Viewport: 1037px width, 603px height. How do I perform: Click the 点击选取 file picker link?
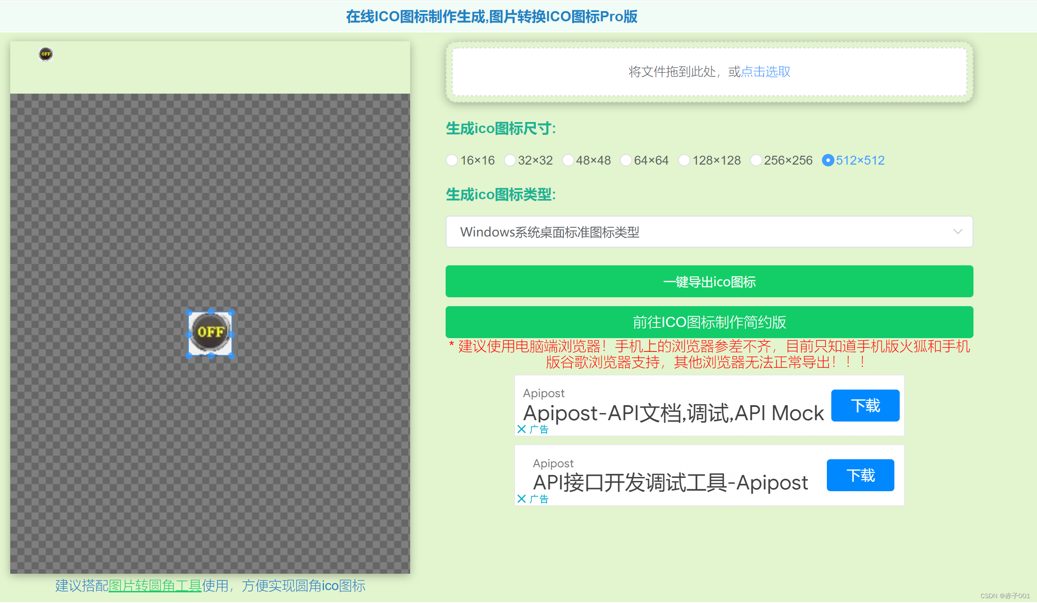[x=766, y=71]
